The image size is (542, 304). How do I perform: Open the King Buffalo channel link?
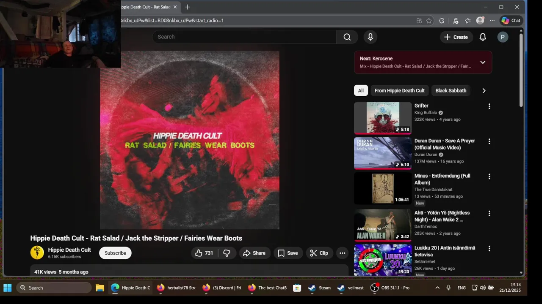tap(425, 113)
